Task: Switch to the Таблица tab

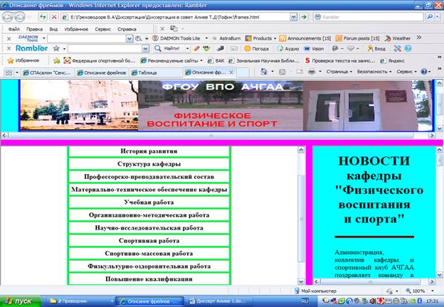Action: click(156, 72)
